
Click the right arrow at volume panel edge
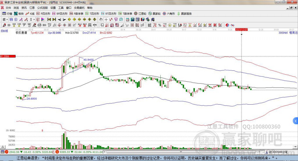point(295,147)
